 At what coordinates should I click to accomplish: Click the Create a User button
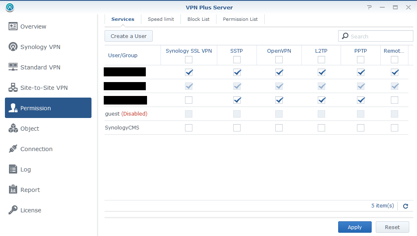pos(128,36)
